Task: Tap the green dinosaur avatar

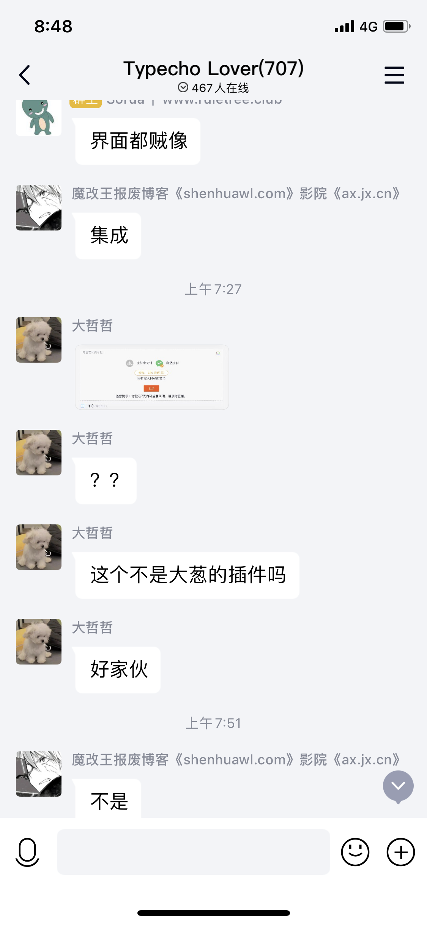Action: tap(39, 117)
